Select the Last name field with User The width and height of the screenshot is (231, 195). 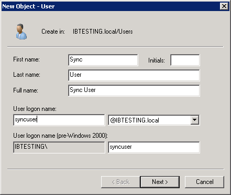(134, 75)
